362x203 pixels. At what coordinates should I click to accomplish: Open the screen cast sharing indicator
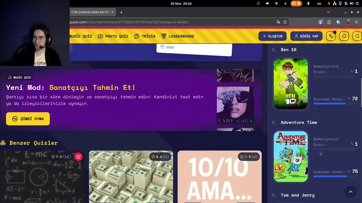point(294,3)
